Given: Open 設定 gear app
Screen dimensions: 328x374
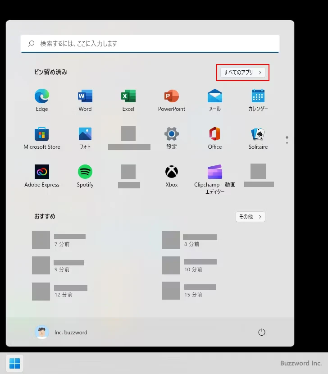Looking at the screenshot, I should [x=172, y=138].
